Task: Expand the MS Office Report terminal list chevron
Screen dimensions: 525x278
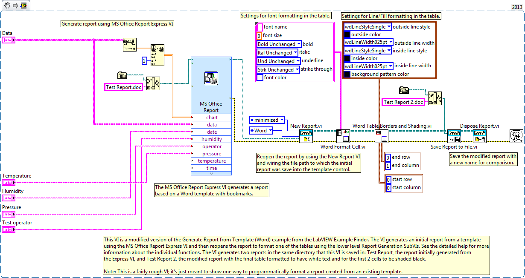Action: [211, 173]
